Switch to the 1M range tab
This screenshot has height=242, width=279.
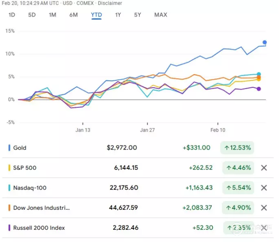click(x=53, y=15)
